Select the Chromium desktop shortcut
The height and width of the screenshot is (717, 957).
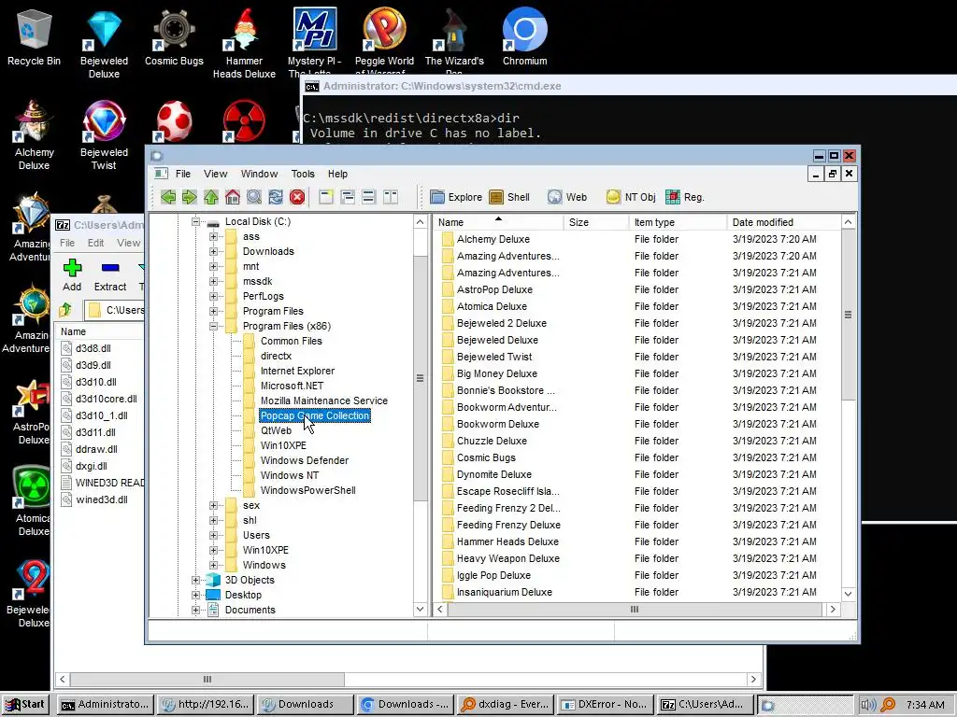pos(524,37)
